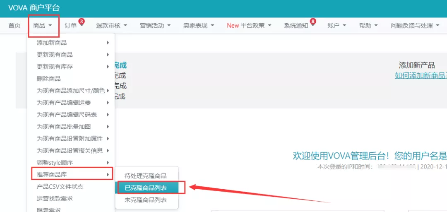
Task: Expand 为现有产品编辑尺码表 submenu
Action: pos(71,114)
